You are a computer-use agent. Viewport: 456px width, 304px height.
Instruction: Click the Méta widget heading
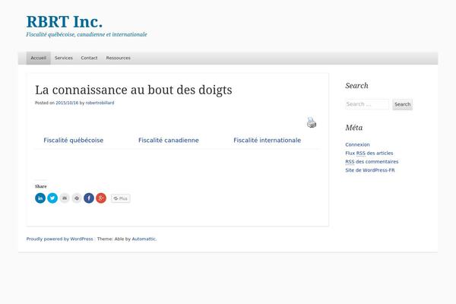354,128
